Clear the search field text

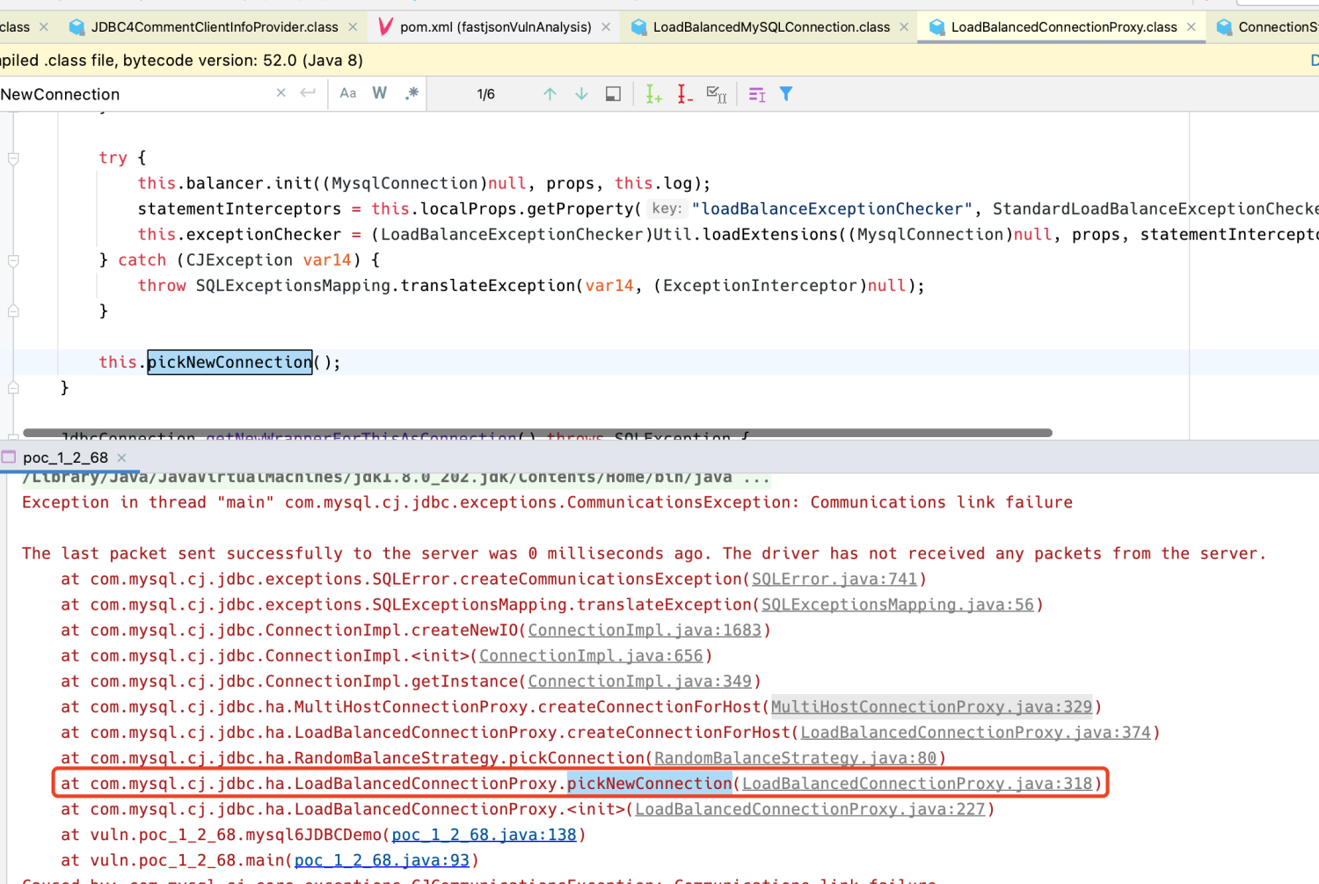(281, 93)
